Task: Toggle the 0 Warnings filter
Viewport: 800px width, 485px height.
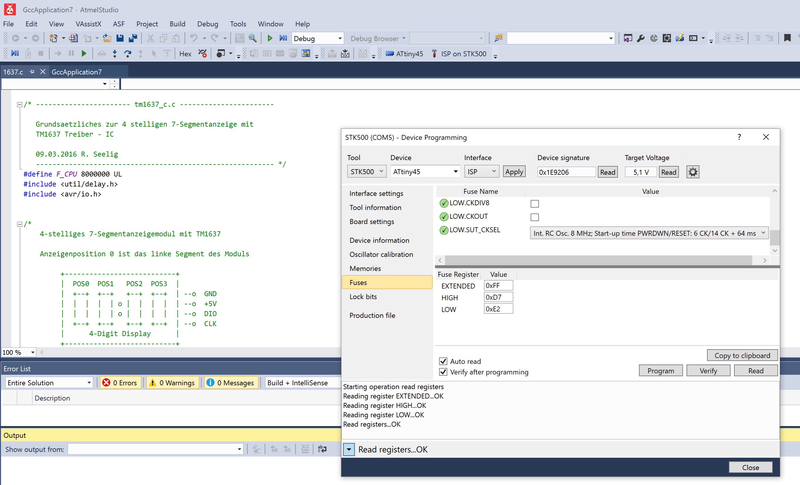Action: (173, 383)
